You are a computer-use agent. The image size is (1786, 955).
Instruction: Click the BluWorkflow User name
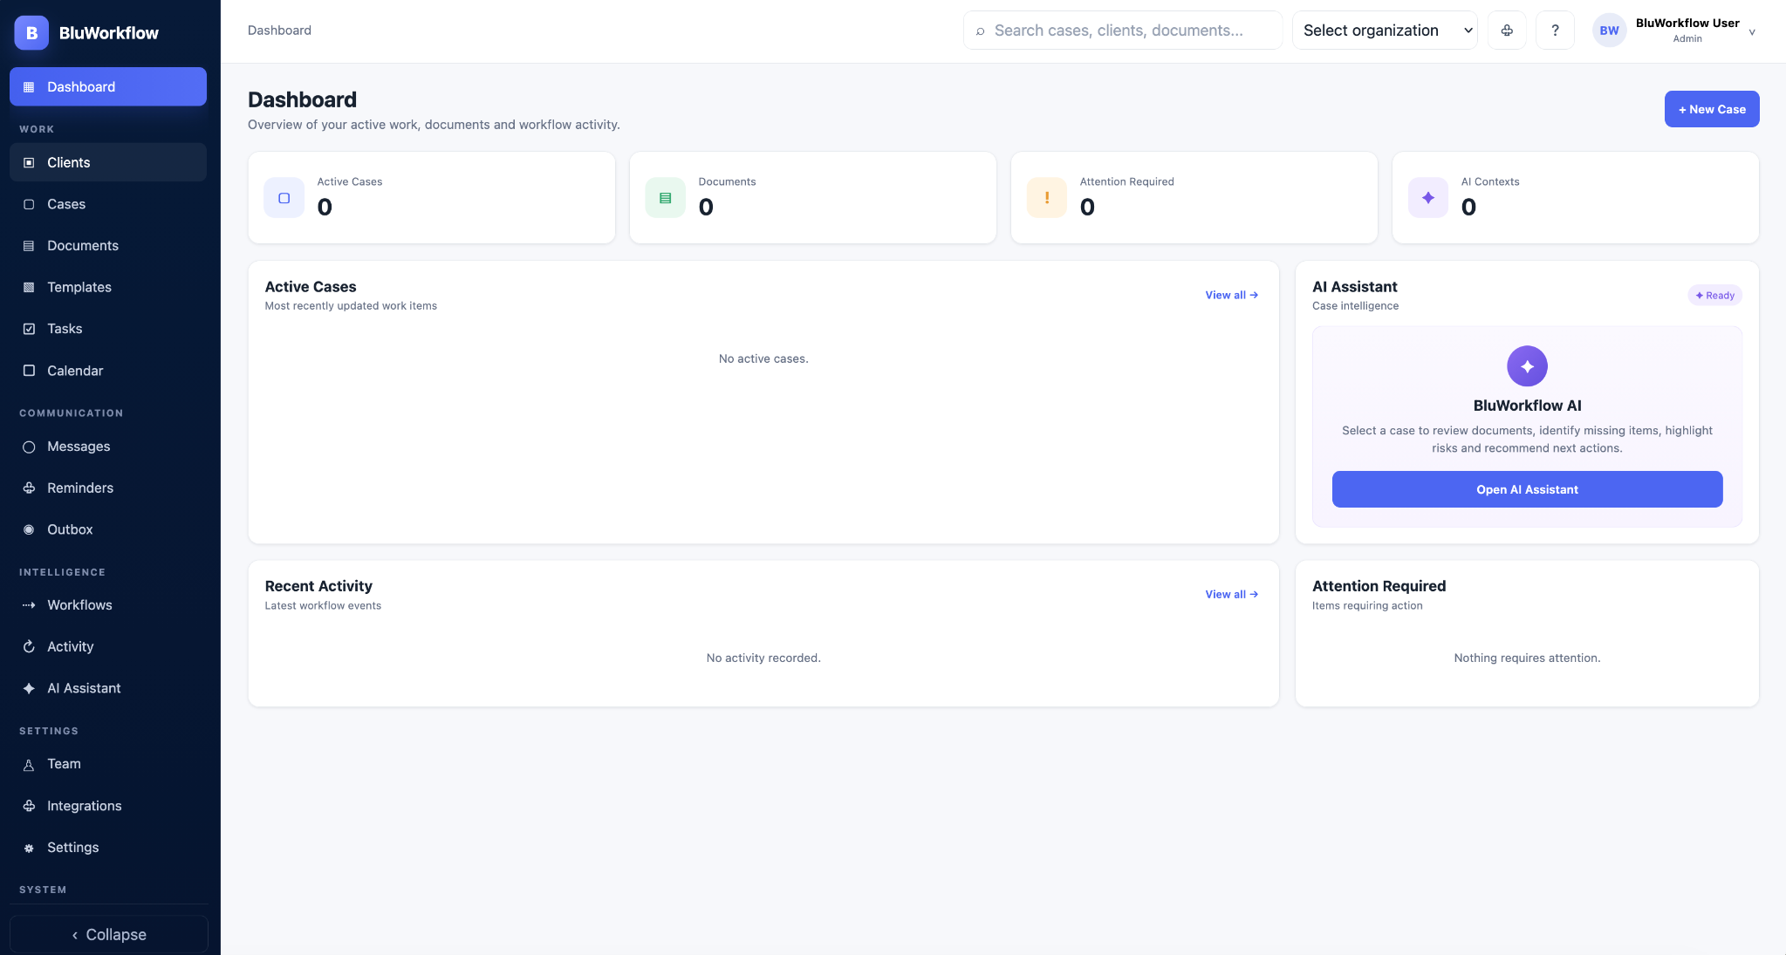pos(1687,24)
